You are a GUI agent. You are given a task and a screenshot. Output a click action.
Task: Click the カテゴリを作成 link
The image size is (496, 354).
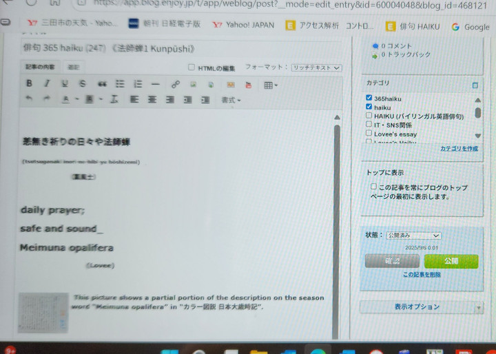click(459, 149)
